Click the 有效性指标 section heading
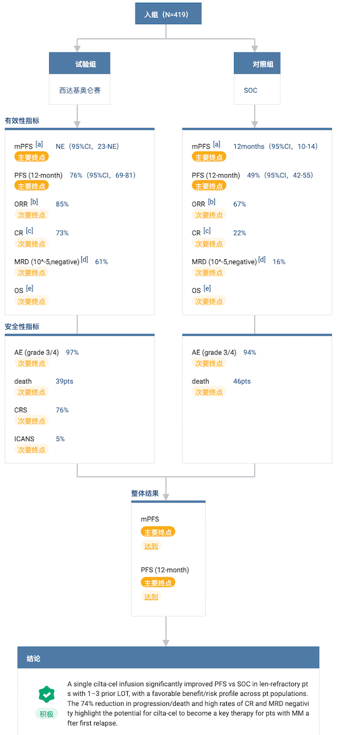Image resolution: width=337 pixels, height=735 pixels. 22,120
